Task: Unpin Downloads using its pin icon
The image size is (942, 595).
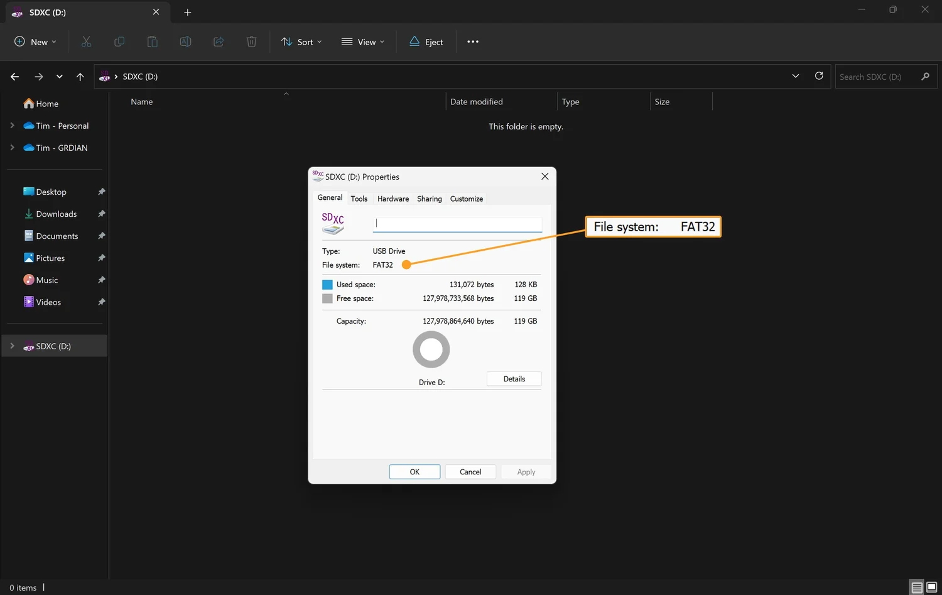Action: click(101, 214)
